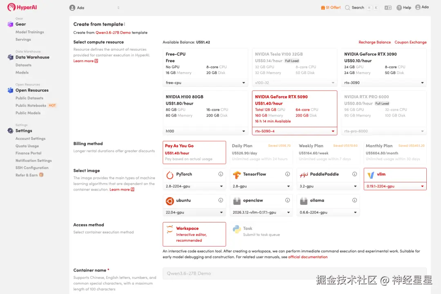The height and width of the screenshot is (294, 441).
Task: Open the openclaw version dropdown
Action: click(261, 212)
